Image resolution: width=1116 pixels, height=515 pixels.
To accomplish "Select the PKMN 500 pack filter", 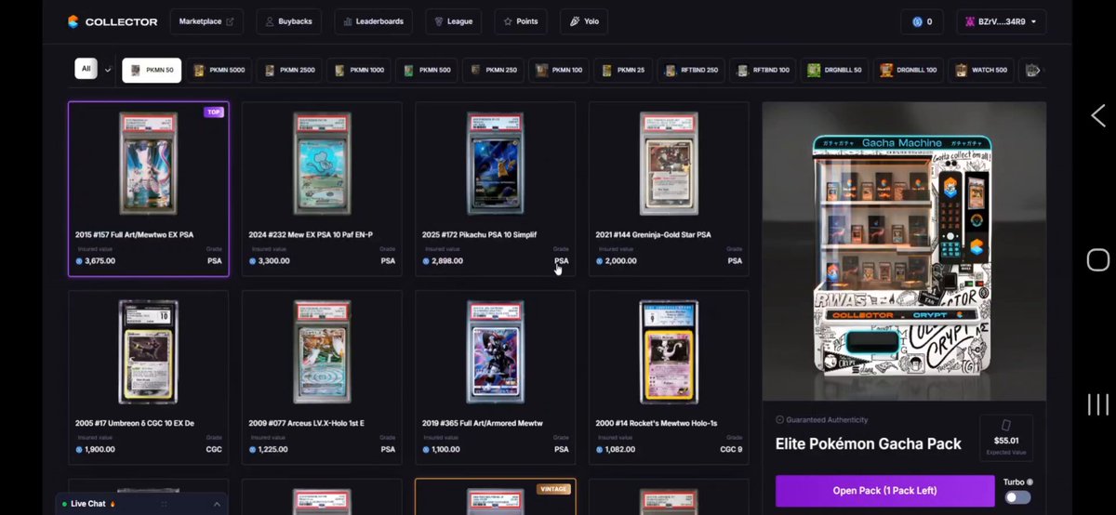I will tap(426, 70).
